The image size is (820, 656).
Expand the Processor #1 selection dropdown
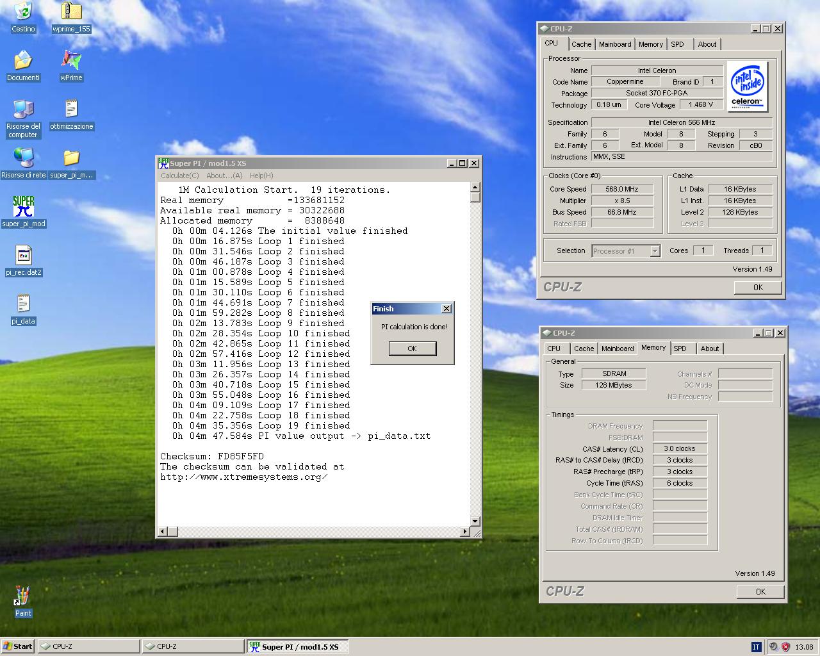tap(655, 251)
